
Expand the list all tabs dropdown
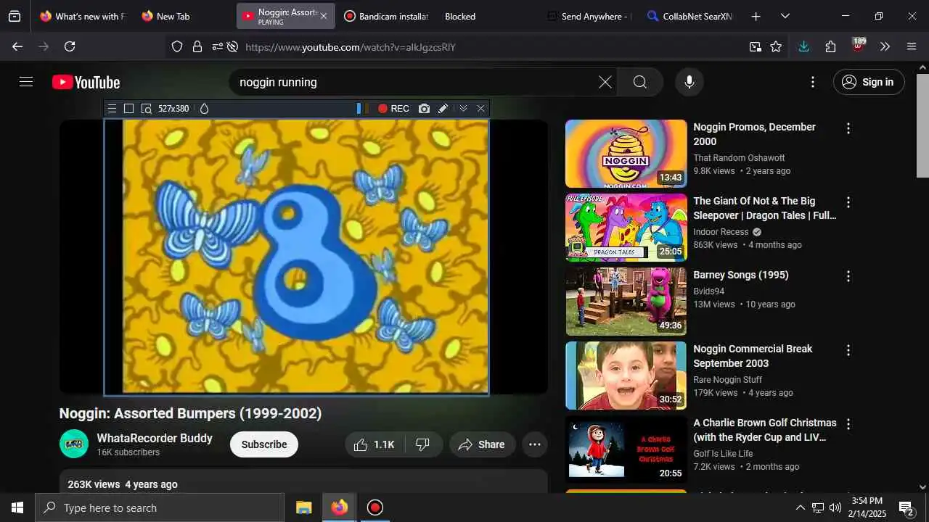[x=785, y=16]
